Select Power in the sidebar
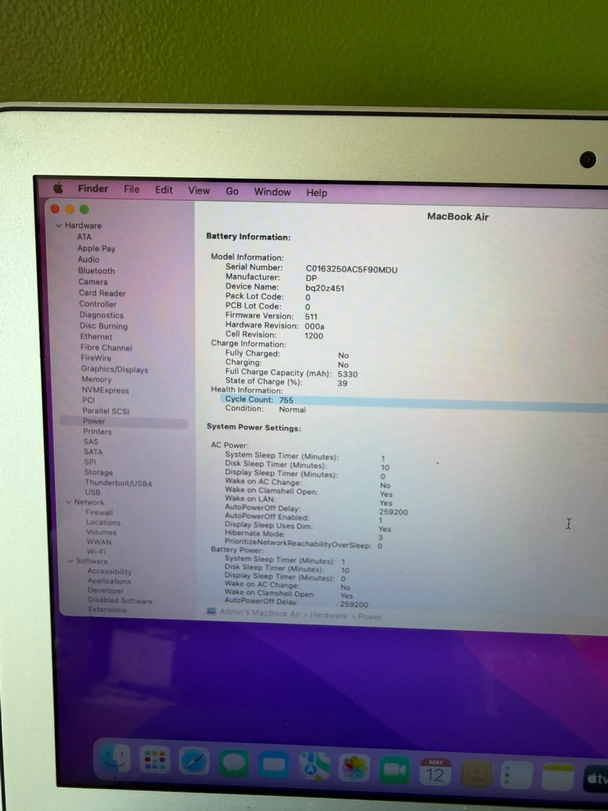This screenshot has width=608, height=811. [124, 422]
